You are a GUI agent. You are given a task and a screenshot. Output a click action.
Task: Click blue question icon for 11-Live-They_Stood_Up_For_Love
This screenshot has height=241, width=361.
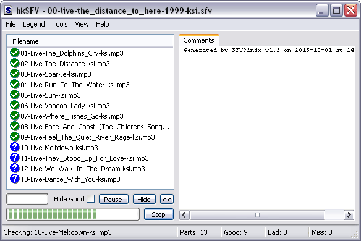tap(14, 158)
